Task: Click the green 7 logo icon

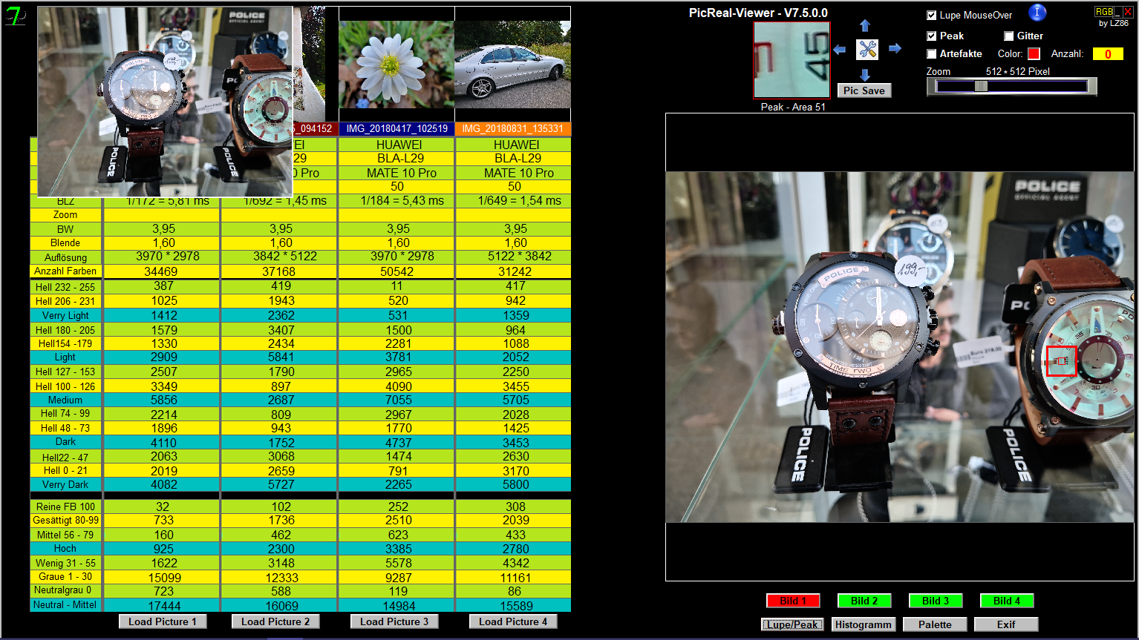Action: coord(15,16)
